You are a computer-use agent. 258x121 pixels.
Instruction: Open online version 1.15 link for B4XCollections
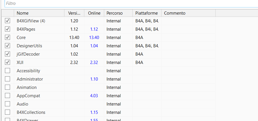pos(94,112)
